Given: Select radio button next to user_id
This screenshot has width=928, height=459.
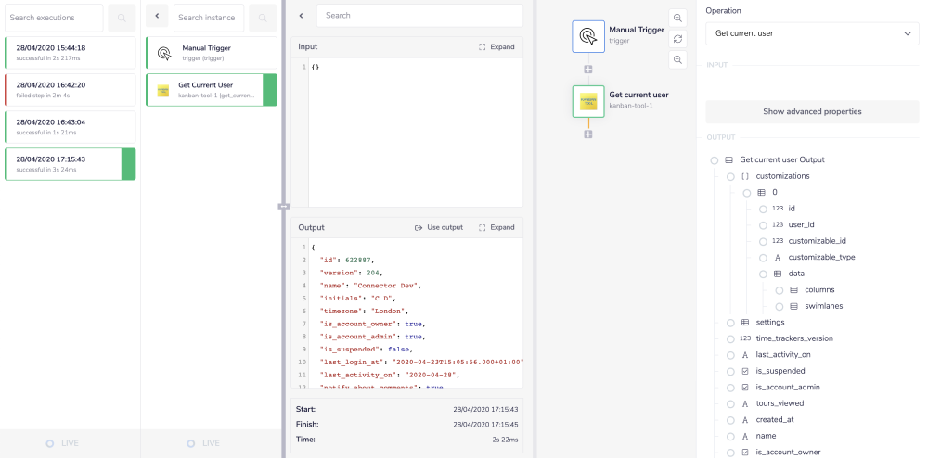Looking at the screenshot, I should point(763,224).
